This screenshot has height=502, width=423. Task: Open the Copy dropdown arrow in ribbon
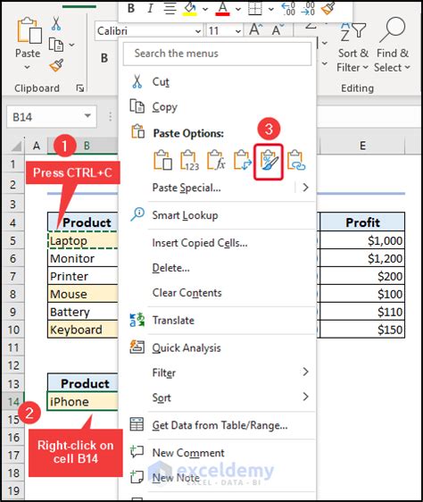pos(71,45)
